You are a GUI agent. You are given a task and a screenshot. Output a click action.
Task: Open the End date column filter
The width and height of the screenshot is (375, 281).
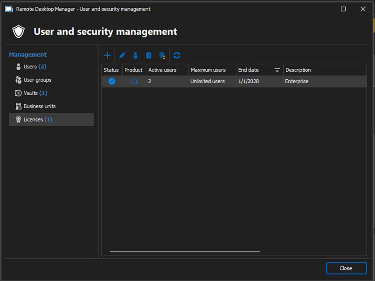(x=277, y=70)
